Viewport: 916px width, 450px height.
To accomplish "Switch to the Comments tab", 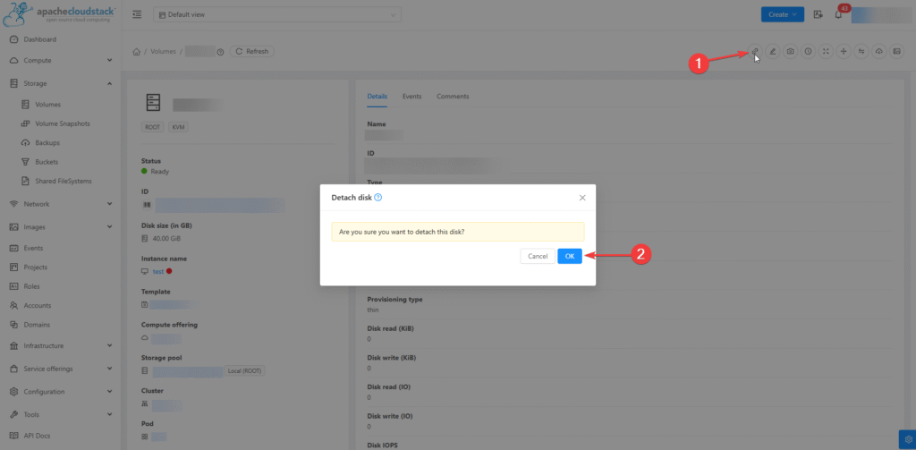I will (453, 97).
